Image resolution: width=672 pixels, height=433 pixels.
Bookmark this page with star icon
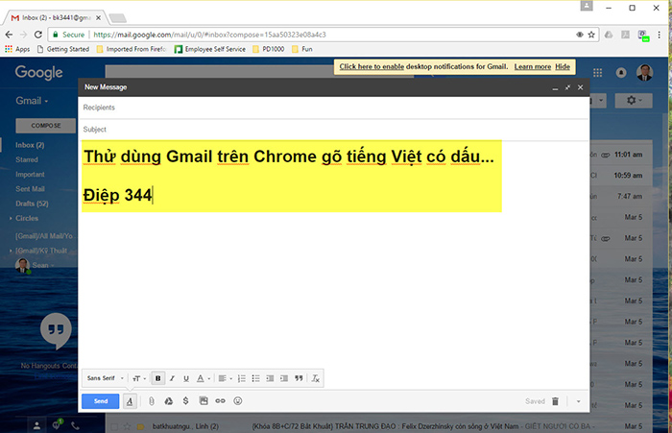click(x=591, y=35)
